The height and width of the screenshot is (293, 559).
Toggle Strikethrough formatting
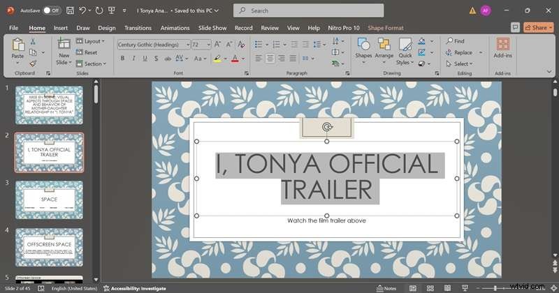tap(168, 59)
